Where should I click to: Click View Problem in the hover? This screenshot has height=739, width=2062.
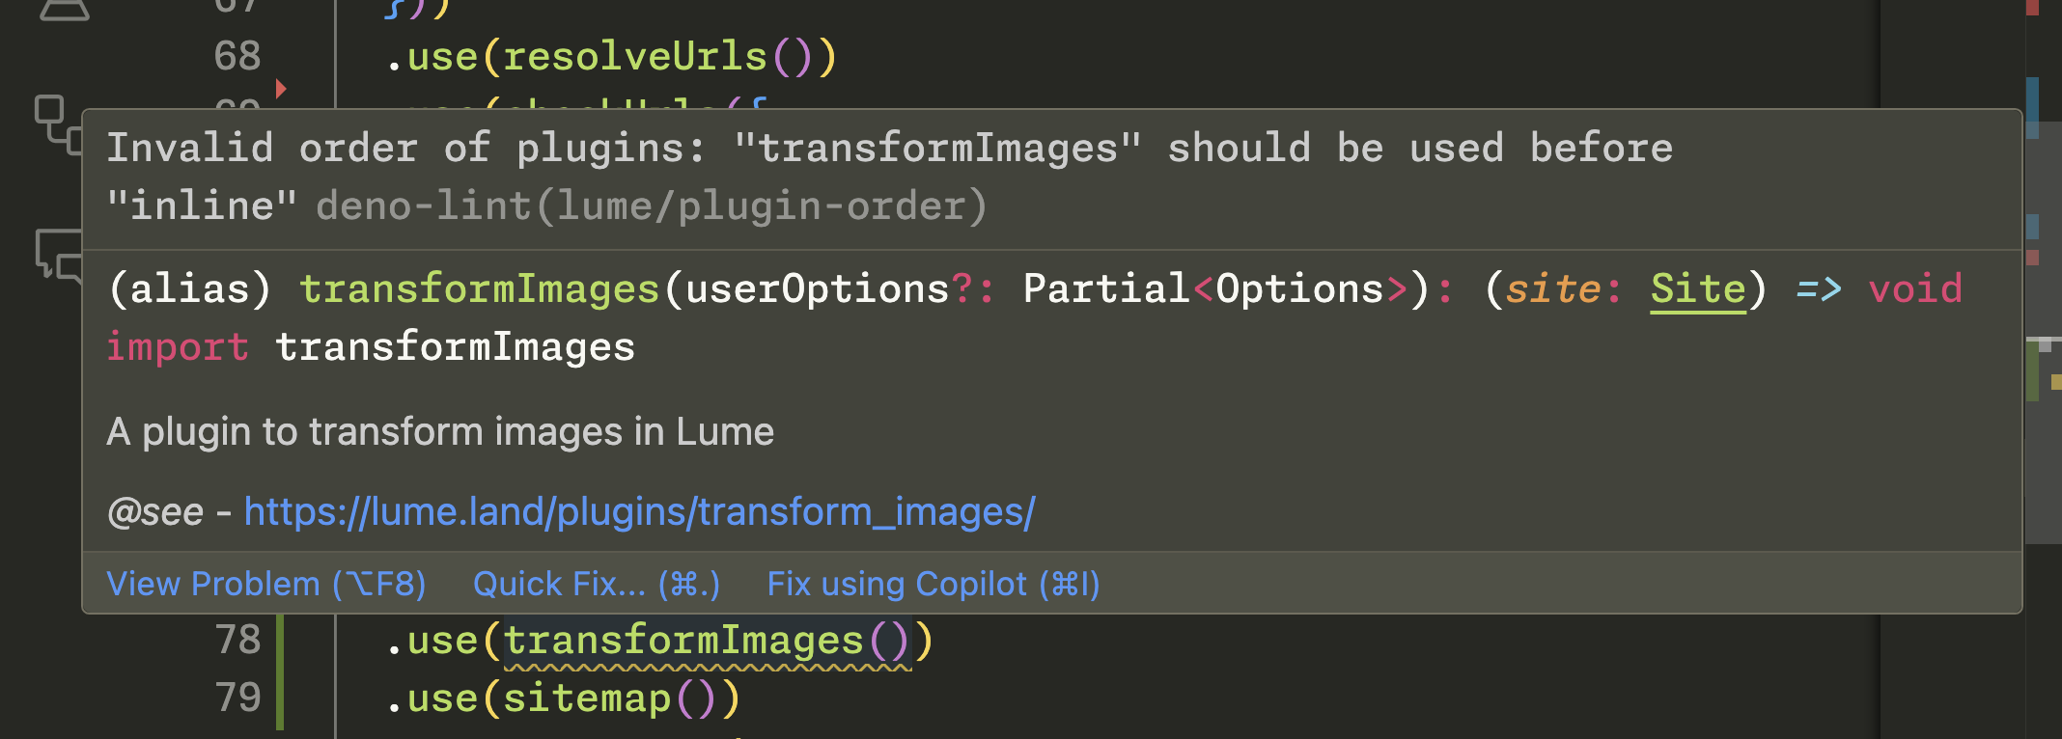(265, 584)
